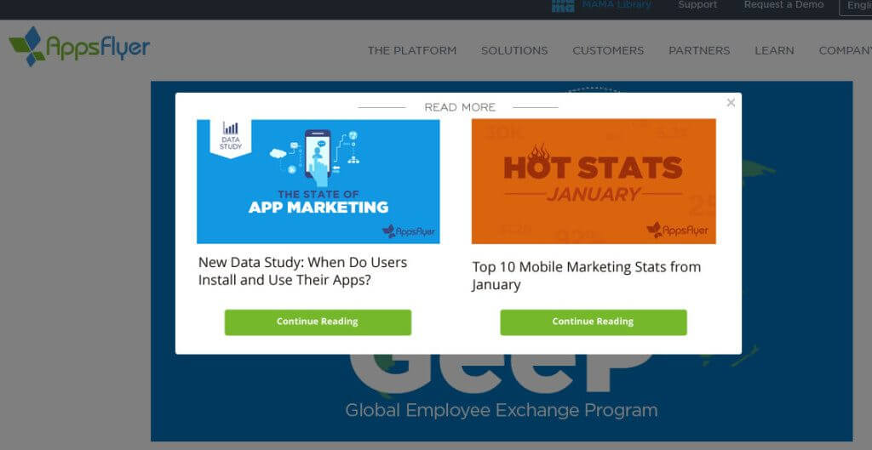The width and height of the screenshot is (872, 450).
Task: Click Request a Demo
Action: click(783, 5)
